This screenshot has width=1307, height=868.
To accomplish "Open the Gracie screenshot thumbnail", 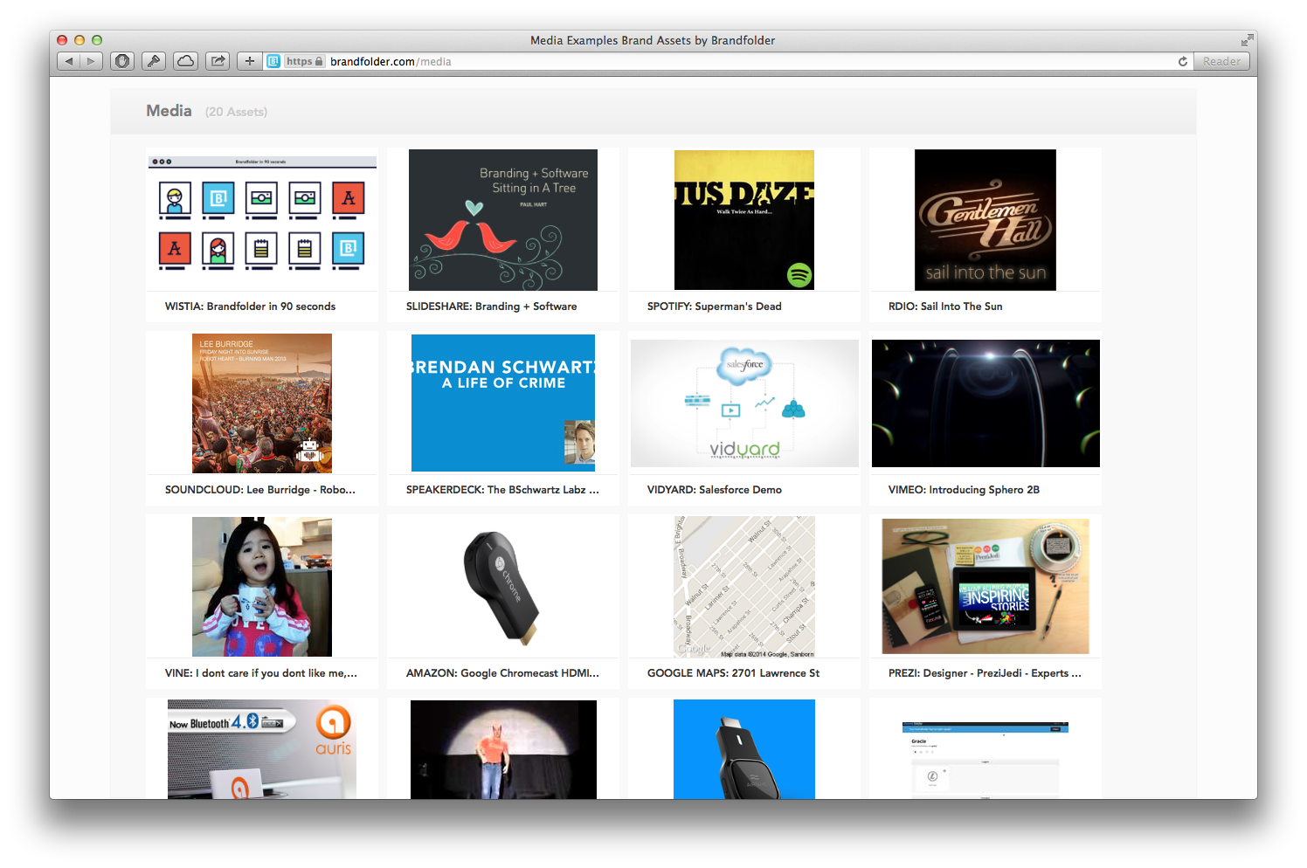I will click(985, 760).
